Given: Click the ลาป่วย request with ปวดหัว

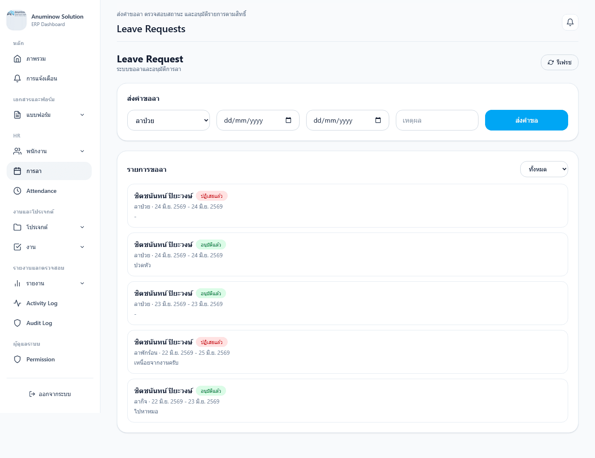Looking at the screenshot, I should tap(347, 254).
